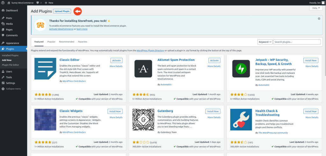Screen dimensions: 326x156
Task: Open More Details for Jetpack
Action: pyautogui.click(x=312, y=66)
